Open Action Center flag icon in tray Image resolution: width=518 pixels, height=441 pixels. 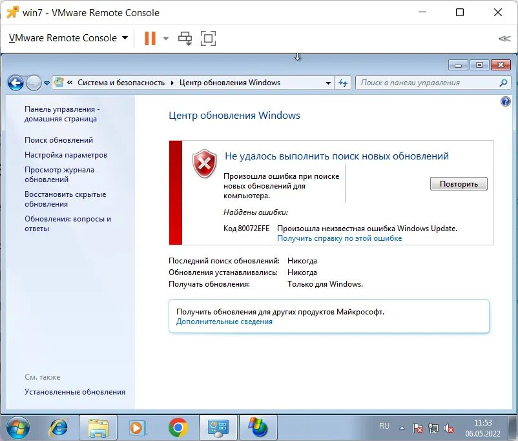coord(418,429)
